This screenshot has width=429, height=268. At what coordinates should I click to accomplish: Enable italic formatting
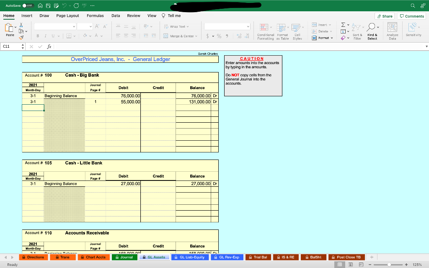44,36
